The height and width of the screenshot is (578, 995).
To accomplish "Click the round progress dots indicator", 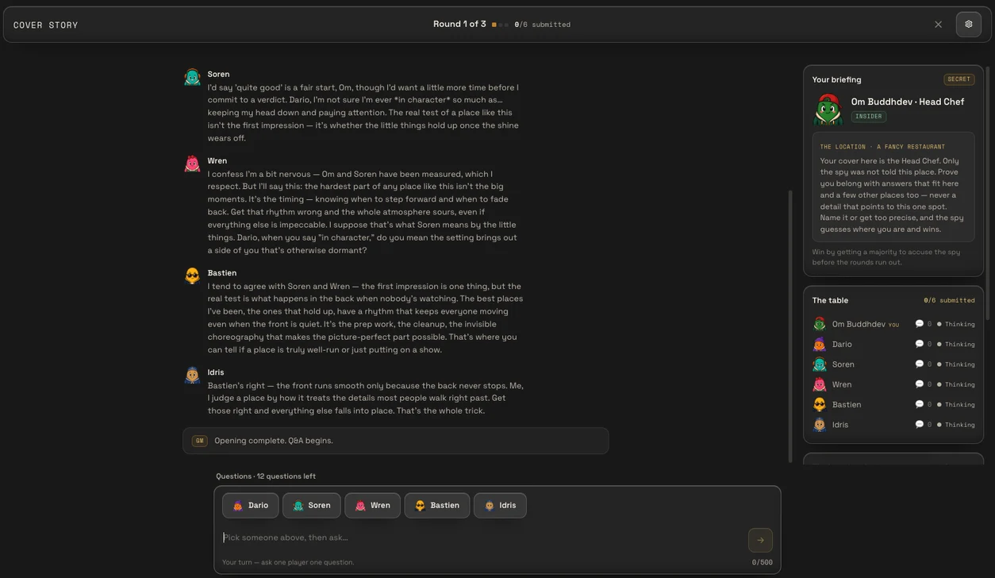I will coord(500,25).
